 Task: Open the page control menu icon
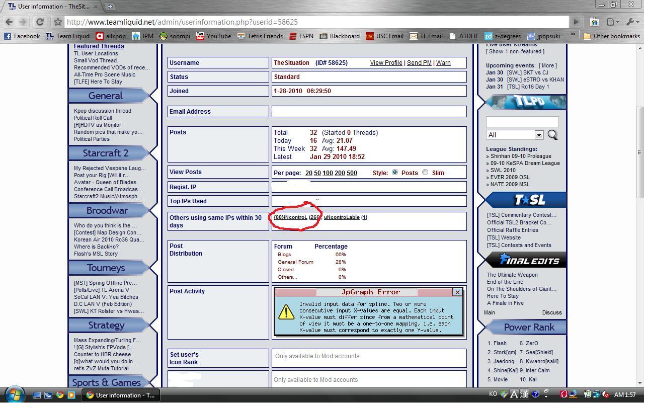(x=612, y=22)
